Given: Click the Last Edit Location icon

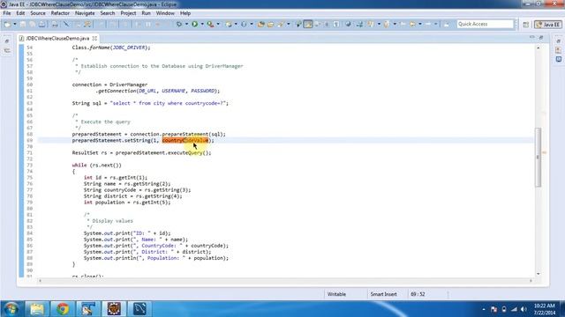Looking at the screenshot, I should coord(403,25).
